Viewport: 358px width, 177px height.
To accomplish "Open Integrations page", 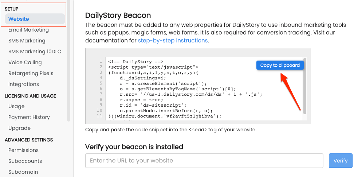I will (24, 84).
